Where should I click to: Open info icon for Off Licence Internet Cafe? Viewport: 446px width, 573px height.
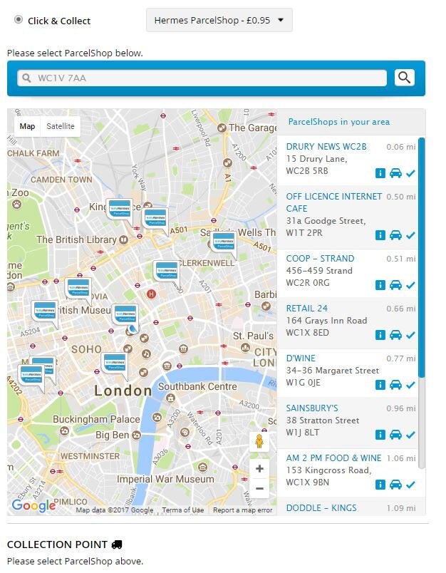coord(380,235)
